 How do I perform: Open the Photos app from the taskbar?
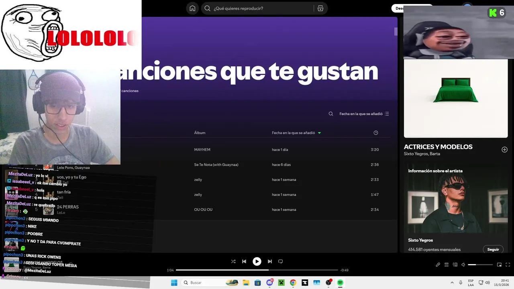[x=316, y=283]
